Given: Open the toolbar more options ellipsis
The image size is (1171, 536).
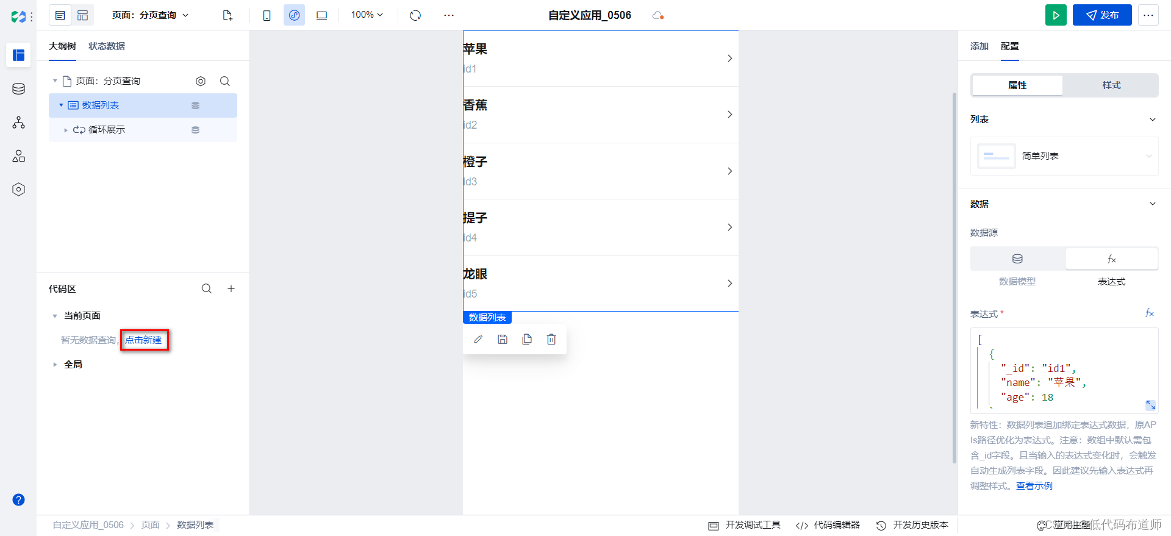Looking at the screenshot, I should 449,15.
